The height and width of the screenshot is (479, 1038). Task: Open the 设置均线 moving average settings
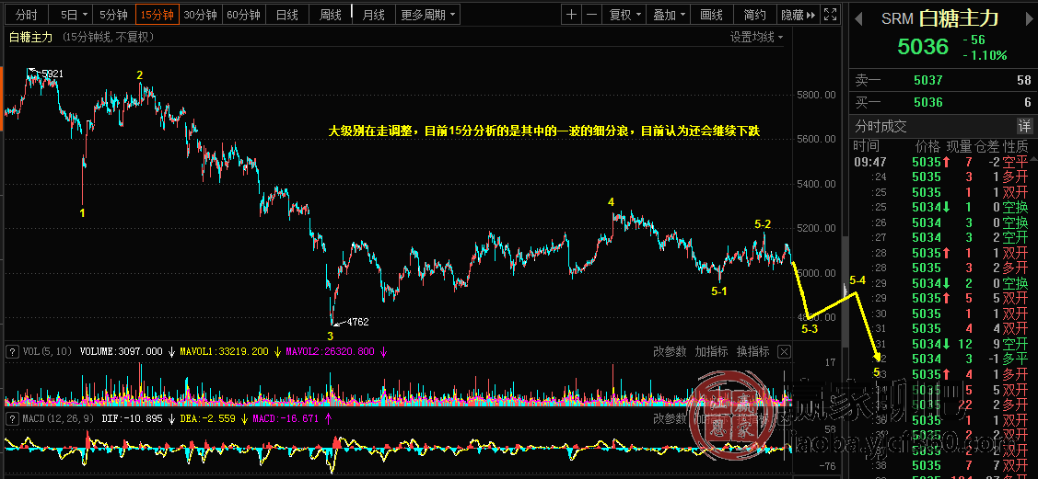pyautogui.click(x=756, y=38)
